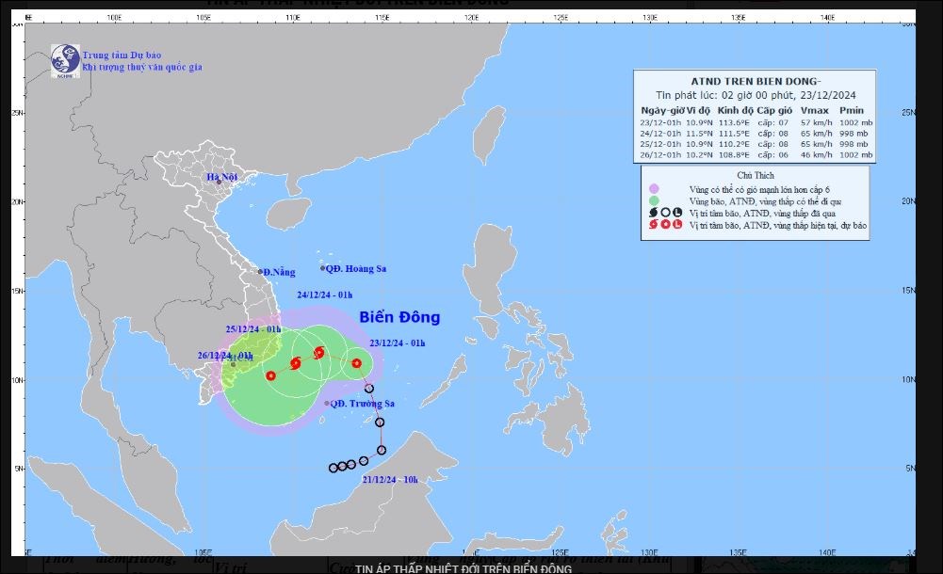The height and width of the screenshot is (574, 943).
Task: Click the Đ.Nẵng city dot on map
Action: pyautogui.click(x=261, y=272)
